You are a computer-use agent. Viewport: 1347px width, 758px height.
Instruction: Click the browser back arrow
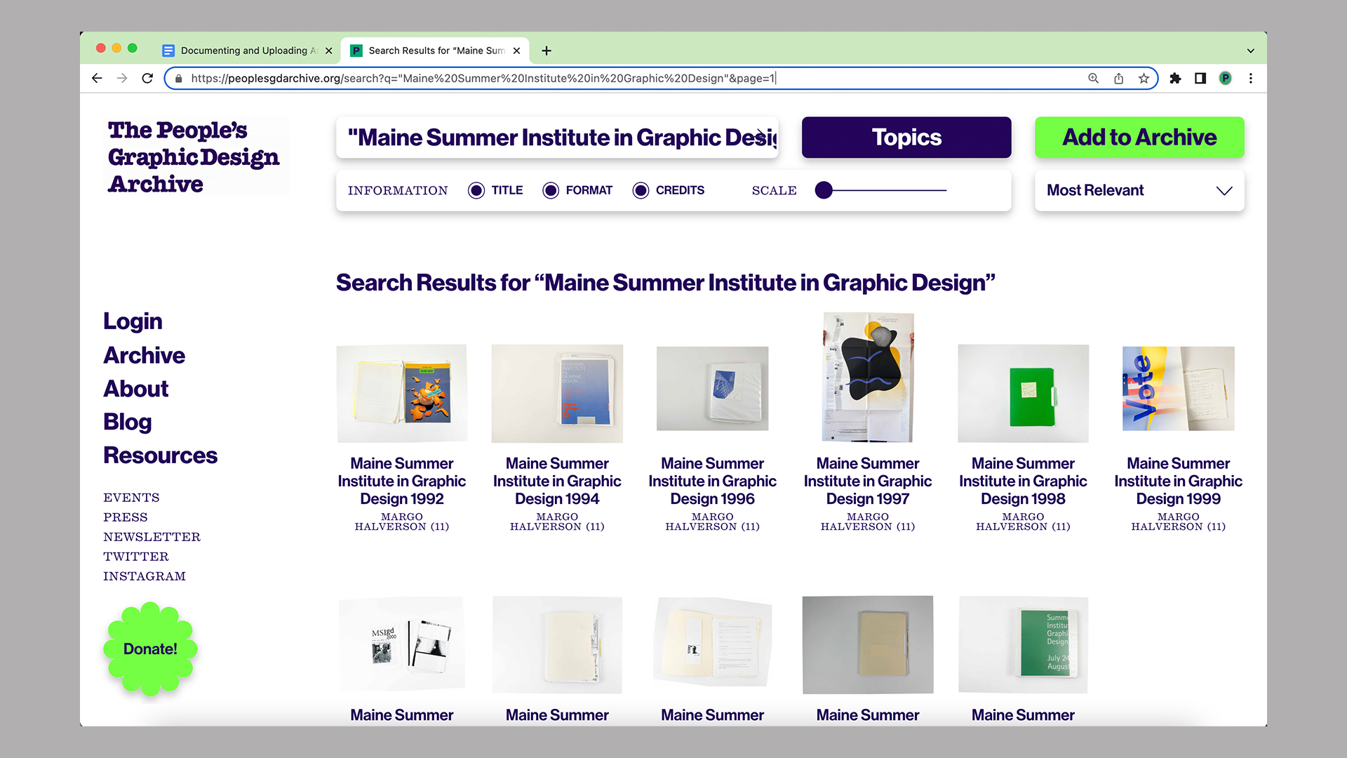97,78
